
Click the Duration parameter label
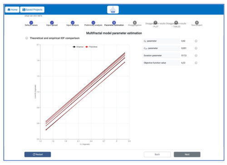153,55
